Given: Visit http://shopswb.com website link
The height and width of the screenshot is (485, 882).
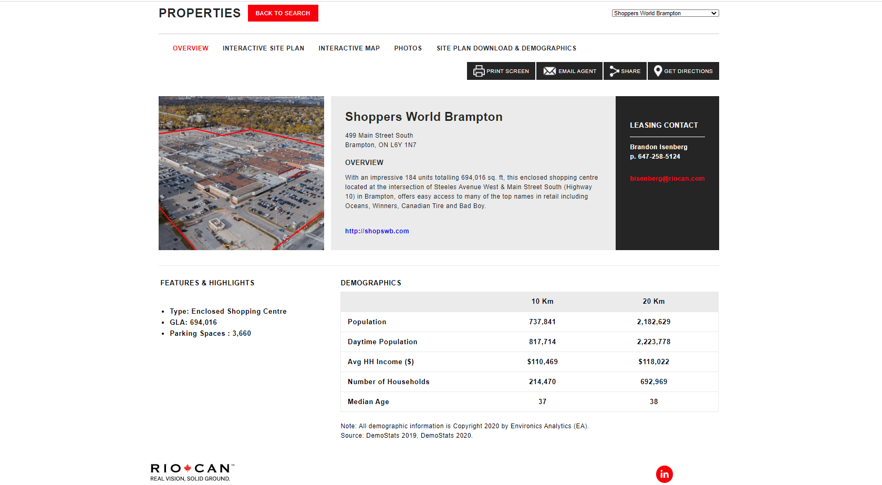Looking at the screenshot, I should (377, 231).
